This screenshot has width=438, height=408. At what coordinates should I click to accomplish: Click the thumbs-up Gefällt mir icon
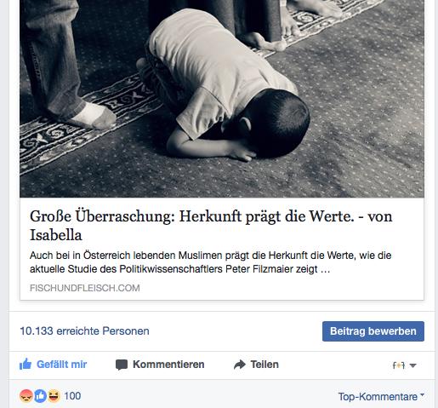[x=26, y=364]
